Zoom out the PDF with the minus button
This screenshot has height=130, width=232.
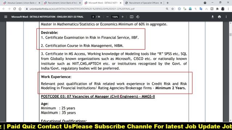(107, 17)
